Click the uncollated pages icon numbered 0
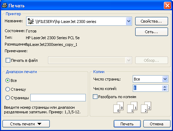173x131 pixels. point(118,107)
